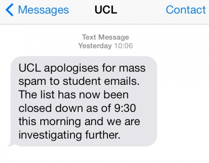The width and height of the screenshot is (209, 163).
Task: Click the word 'Yesterday' in the timestamp
Action: point(95,46)
